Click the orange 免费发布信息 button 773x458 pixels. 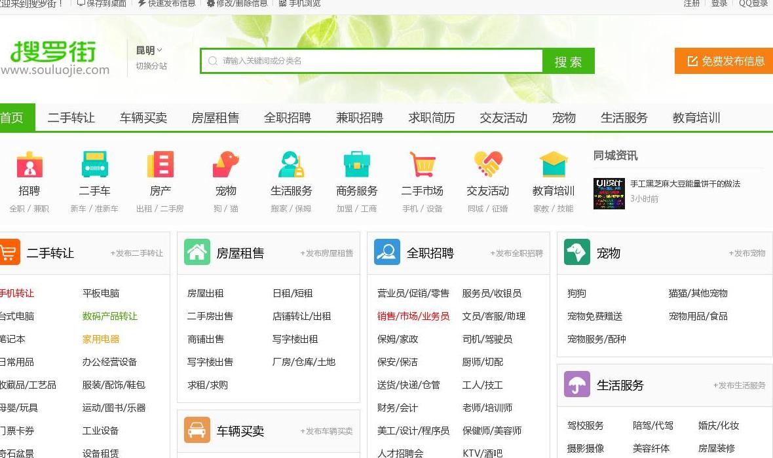(x=724, y=61)
